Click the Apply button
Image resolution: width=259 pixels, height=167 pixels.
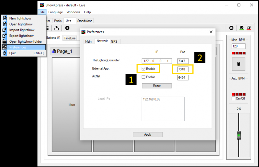(x=148, y=134)
